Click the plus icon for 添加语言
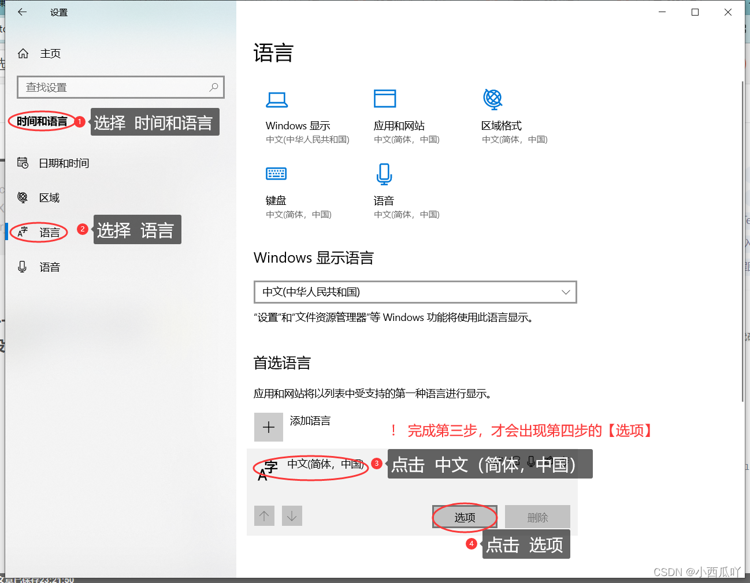The image size is (750, 583). [x=269, y=427]
